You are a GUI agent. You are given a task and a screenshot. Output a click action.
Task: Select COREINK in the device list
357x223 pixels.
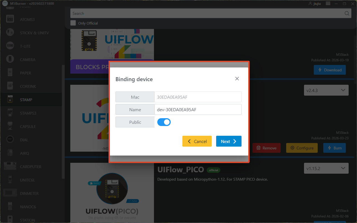(28, 86)
